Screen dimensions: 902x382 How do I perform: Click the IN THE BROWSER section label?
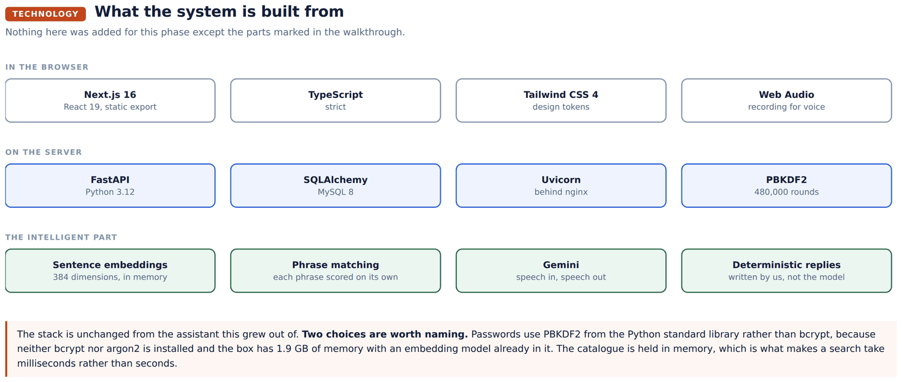[47, 67]
